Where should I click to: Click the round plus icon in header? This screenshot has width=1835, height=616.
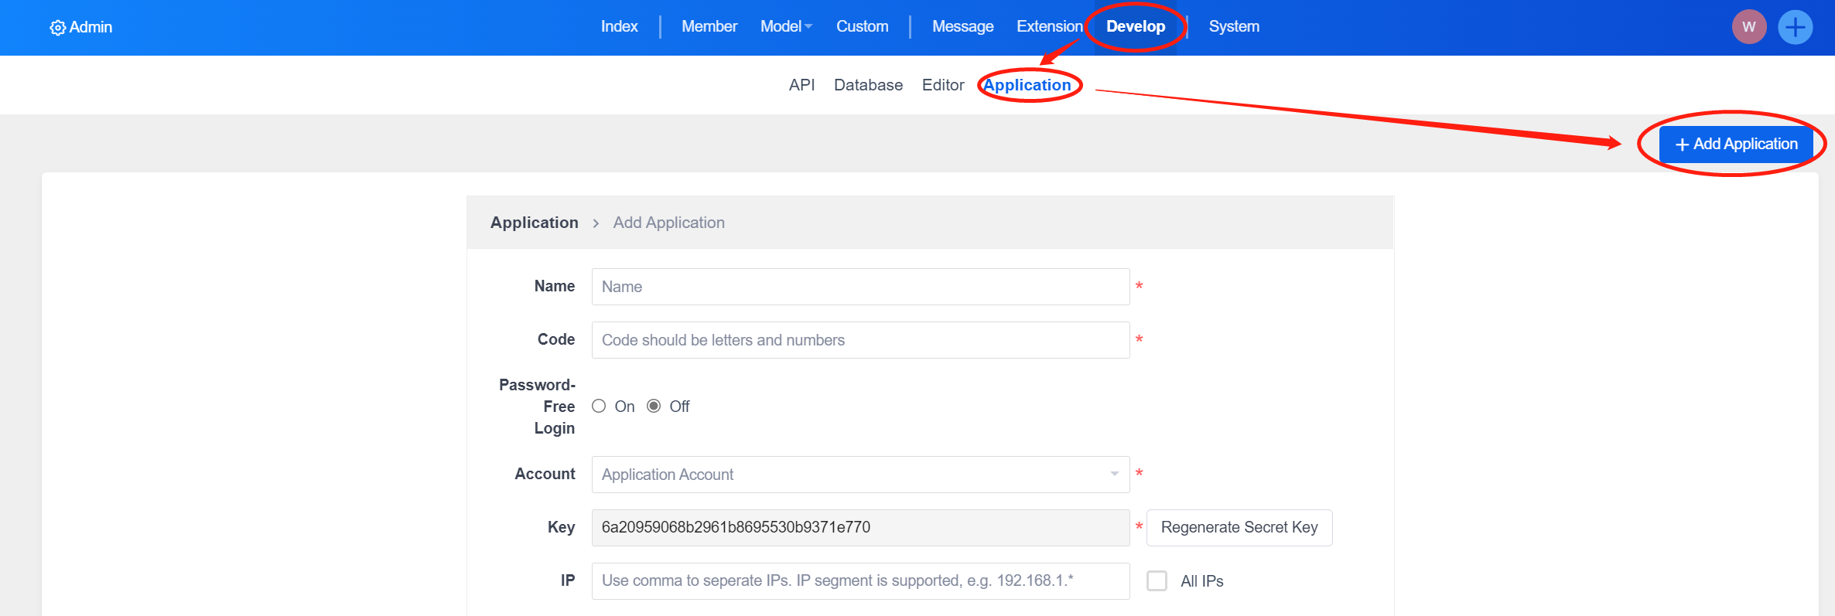(x=1795, y=27)
